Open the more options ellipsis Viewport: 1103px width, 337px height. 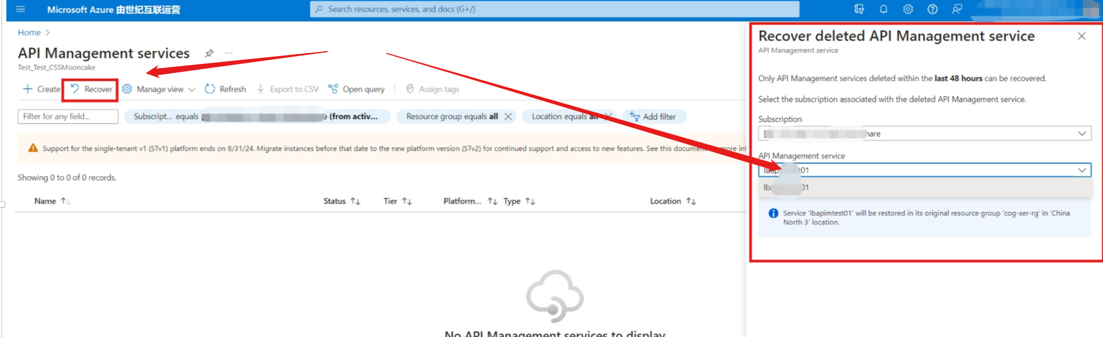229,53
